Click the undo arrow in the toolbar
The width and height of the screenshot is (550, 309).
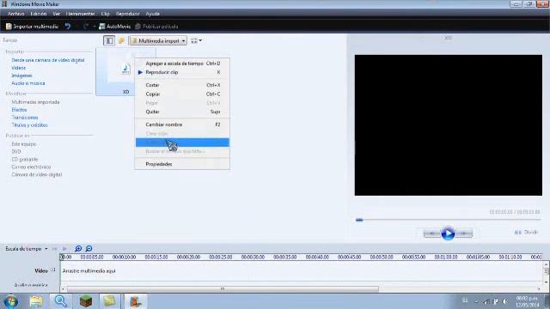(68, 27)
